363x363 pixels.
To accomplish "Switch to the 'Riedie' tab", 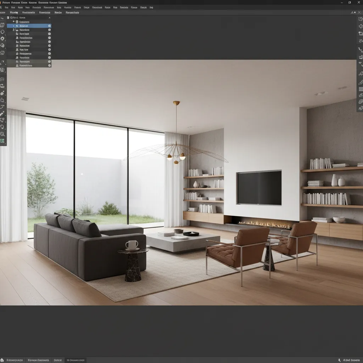I will 58,12.
